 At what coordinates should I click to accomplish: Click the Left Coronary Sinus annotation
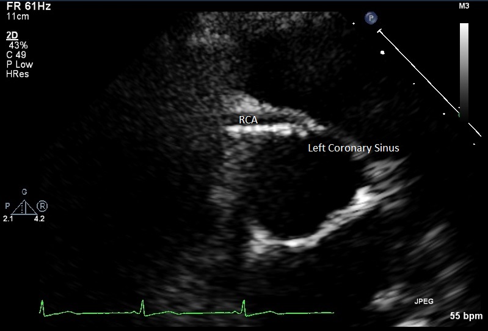pos(353,148)
